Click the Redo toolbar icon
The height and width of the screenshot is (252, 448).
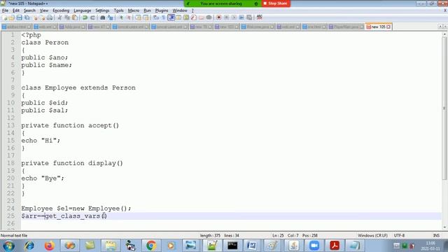click(x=92, y=17)
